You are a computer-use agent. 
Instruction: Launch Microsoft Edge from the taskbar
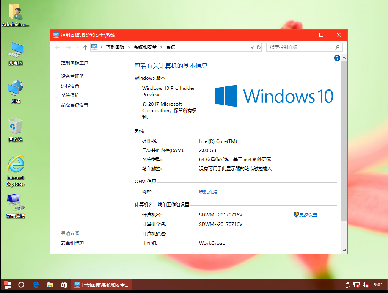[36, 285]
